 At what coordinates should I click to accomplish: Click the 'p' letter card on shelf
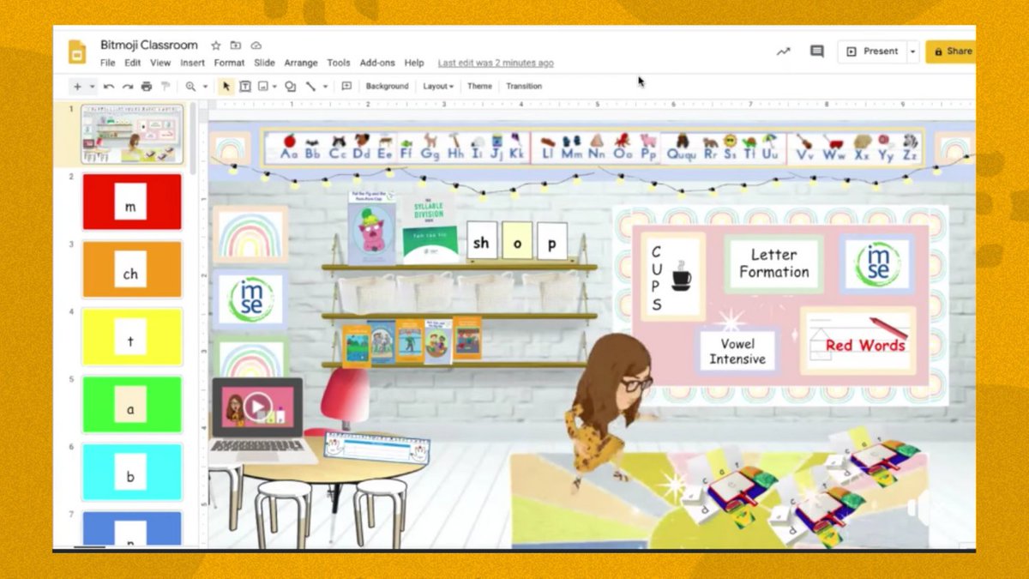552,241
